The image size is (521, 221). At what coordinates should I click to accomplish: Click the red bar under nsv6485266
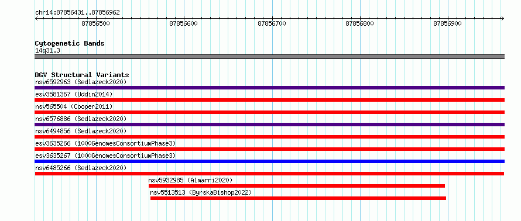tap(269, 174)
